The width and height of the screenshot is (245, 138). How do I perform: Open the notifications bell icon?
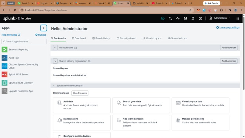(193, 18)
